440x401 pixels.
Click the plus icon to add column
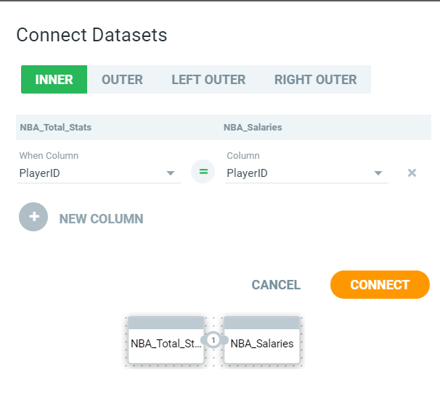click(x=33, y=217)
